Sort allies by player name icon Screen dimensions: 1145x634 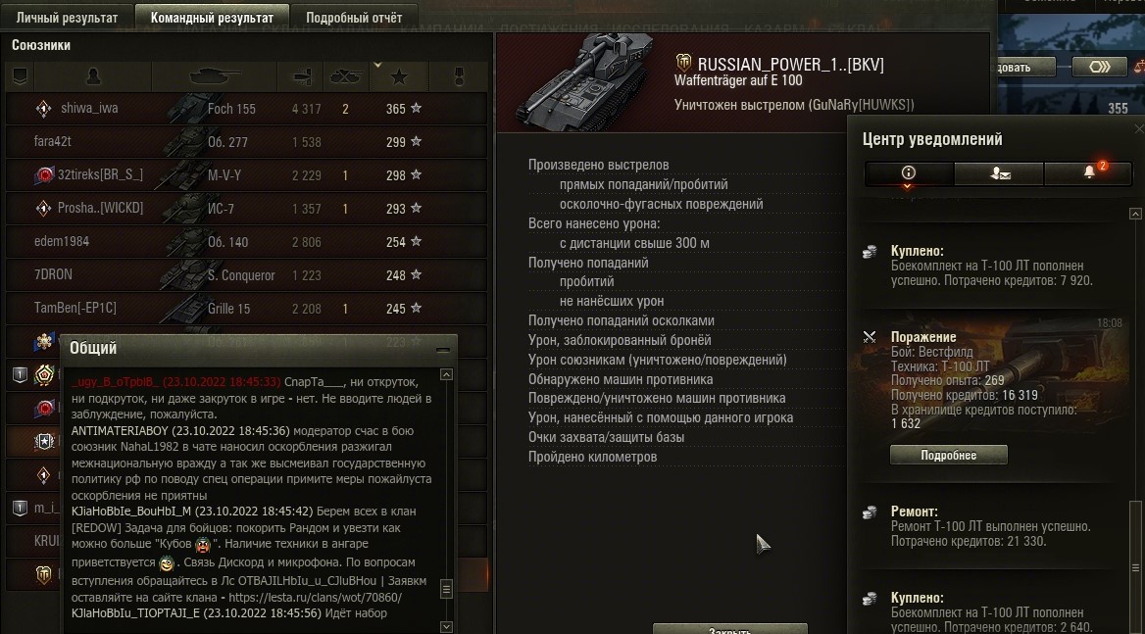pos(93,75)
